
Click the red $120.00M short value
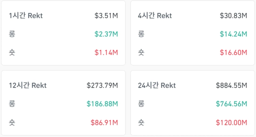[x=231, y=122]
